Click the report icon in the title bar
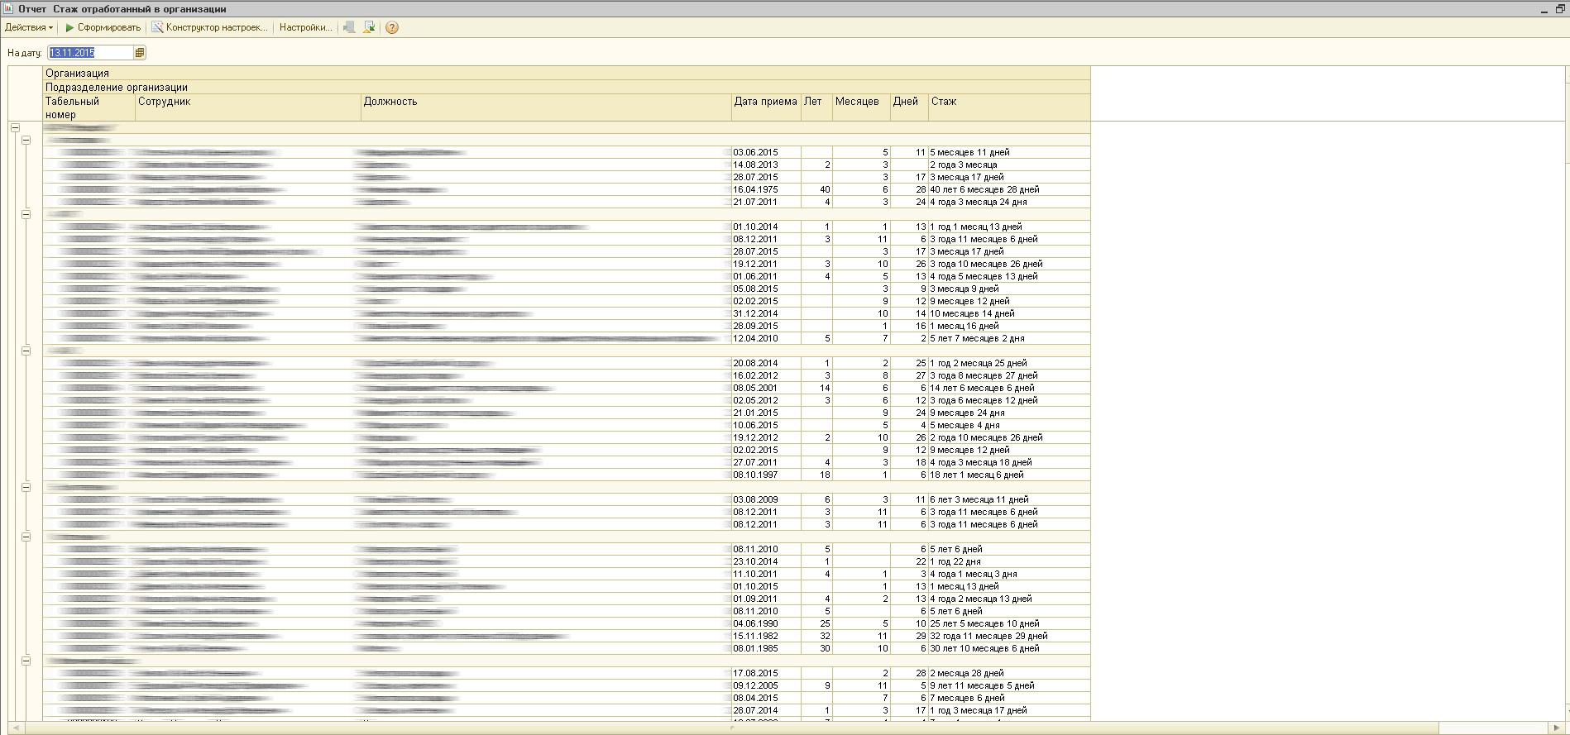This screenshot has height=735, width=1570. pos(8,8)
